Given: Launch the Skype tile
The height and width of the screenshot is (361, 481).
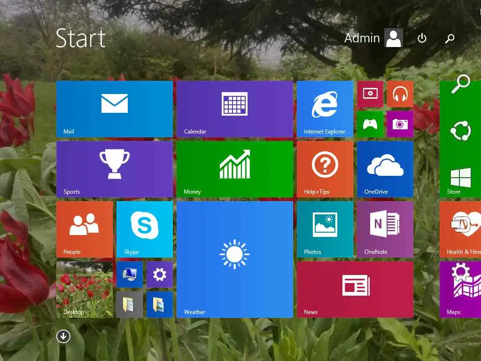Looking at the screenshot, I should coord(145,229).
